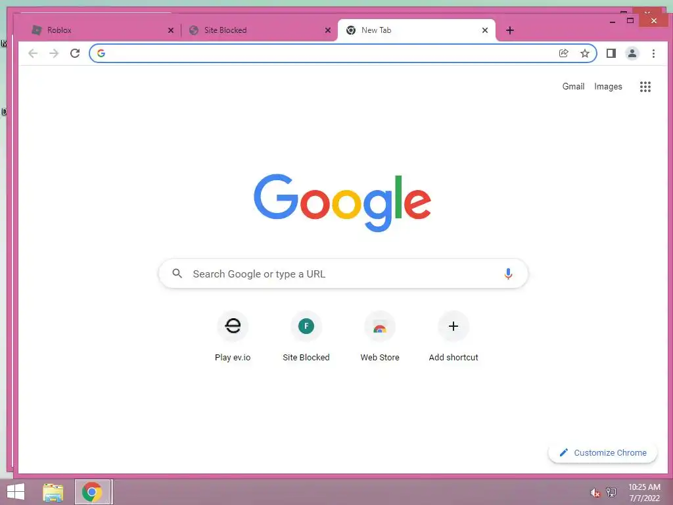
Task: Open the Chrome three-dot menu
Action: tap(653, 53)
